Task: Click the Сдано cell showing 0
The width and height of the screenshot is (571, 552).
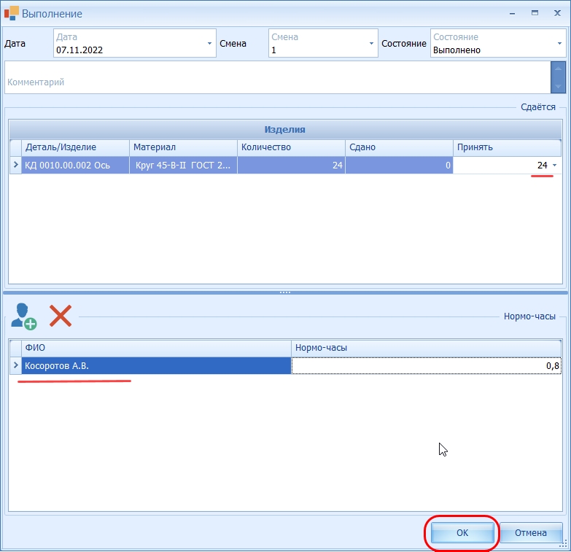Action: tap(399, 165)
